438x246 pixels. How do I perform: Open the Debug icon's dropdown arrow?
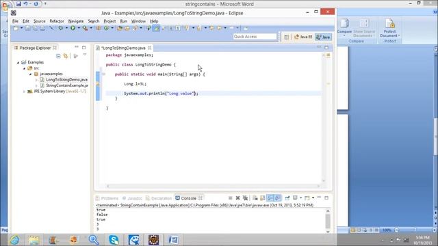[x=66, y=28]
